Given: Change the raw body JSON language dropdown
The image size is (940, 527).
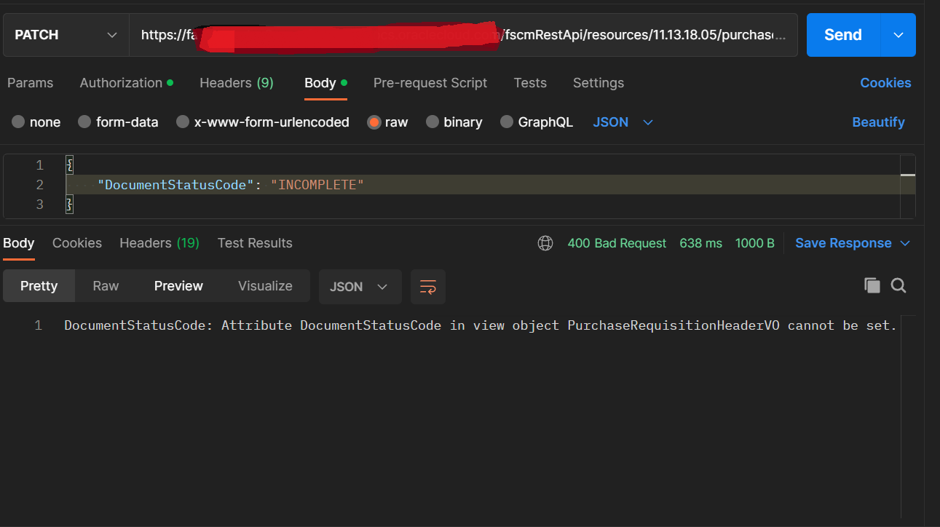Looking at the screenshot, I should 623,122.
